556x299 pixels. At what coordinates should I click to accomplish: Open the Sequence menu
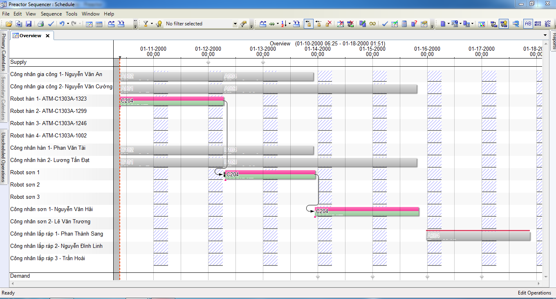(51, 14)
